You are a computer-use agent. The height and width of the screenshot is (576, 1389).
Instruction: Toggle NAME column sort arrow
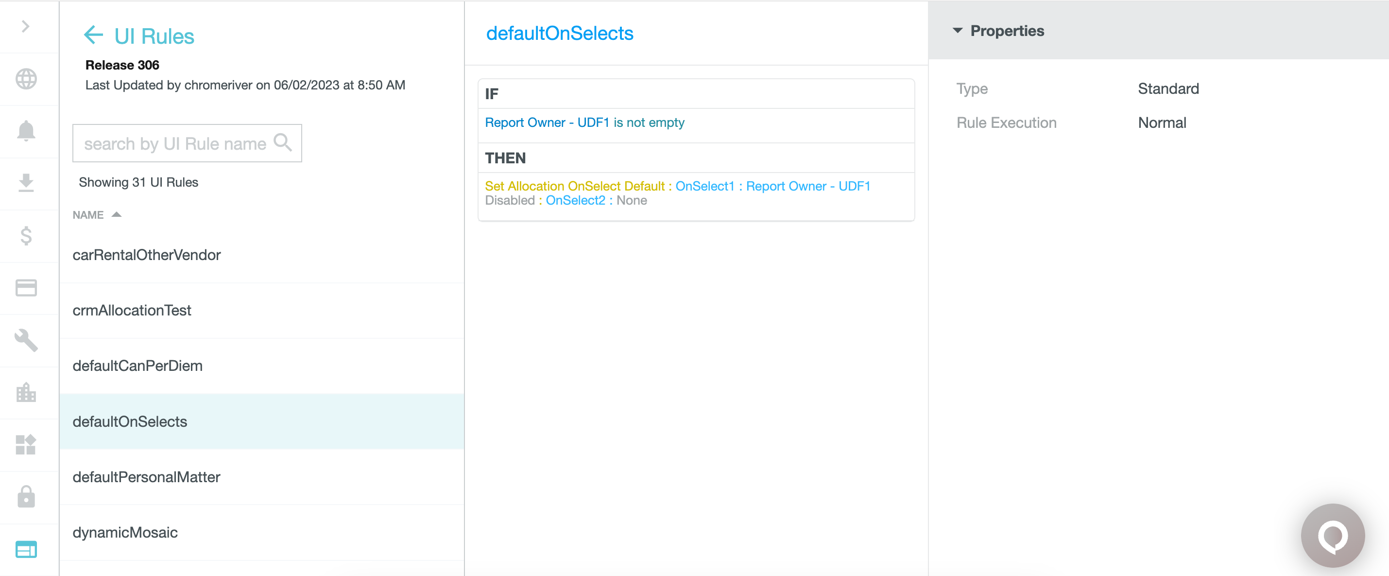(117, 215)
